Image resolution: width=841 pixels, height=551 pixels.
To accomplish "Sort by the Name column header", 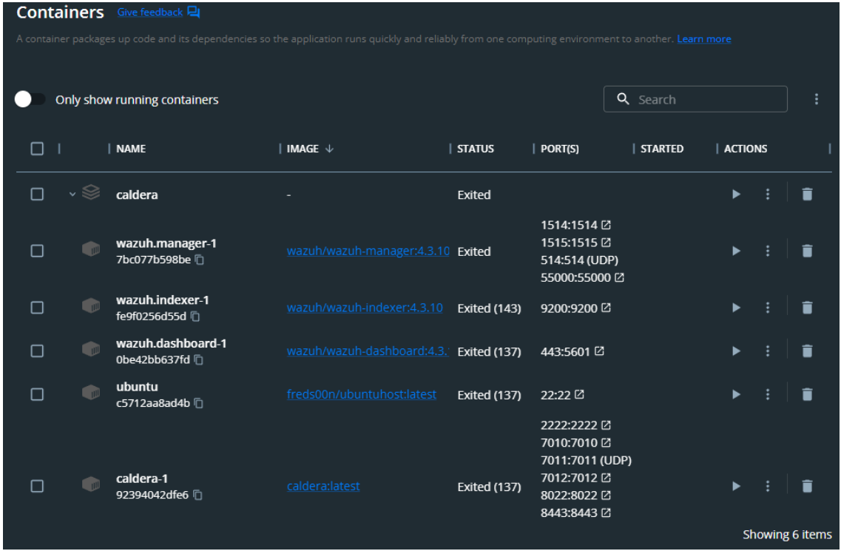I will pos(131,149).
